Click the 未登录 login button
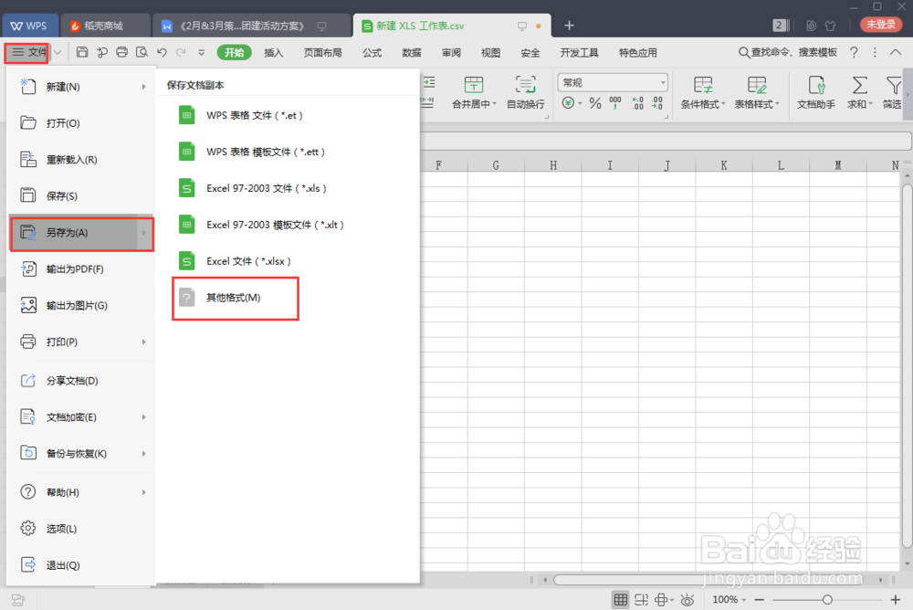 tap(881, 25)
